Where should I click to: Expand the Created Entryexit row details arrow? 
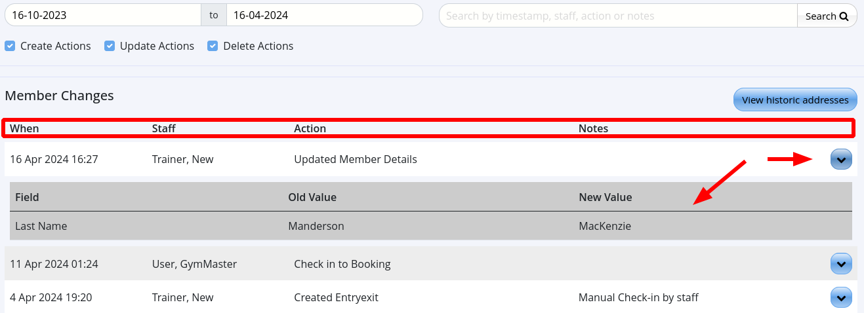[841, 297]
